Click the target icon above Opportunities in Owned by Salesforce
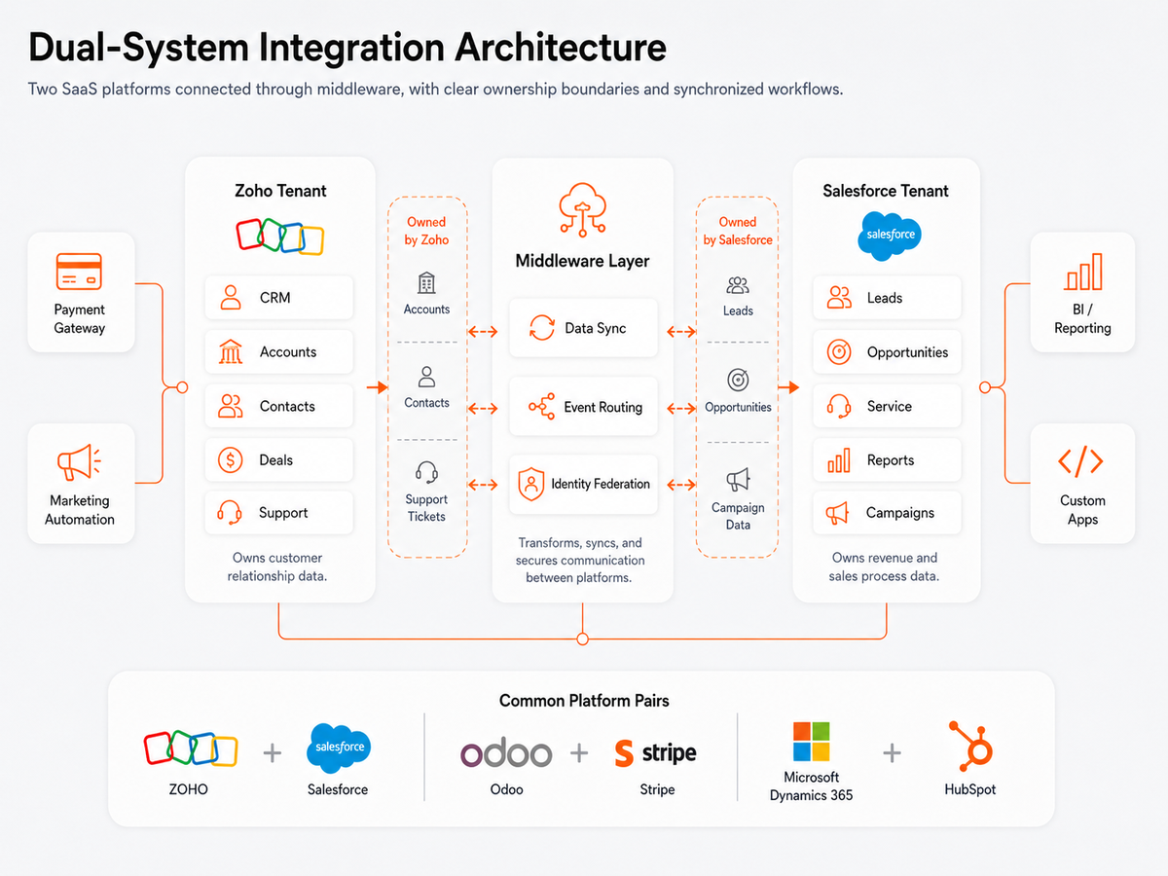1168x876 pixels. (x=738, y=380)
